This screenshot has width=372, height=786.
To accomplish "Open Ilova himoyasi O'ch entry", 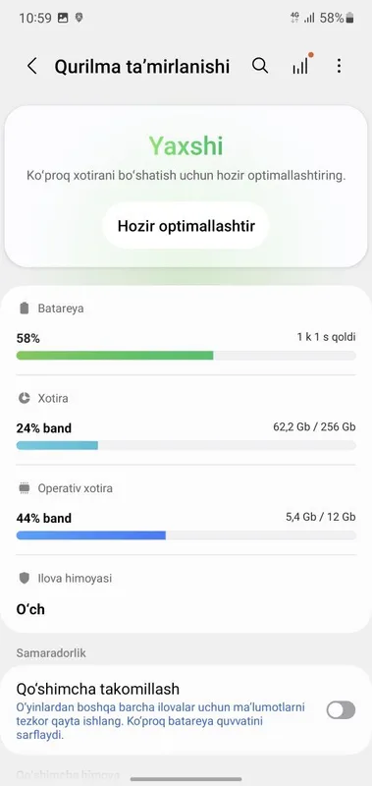I will (x=186, y=594).
